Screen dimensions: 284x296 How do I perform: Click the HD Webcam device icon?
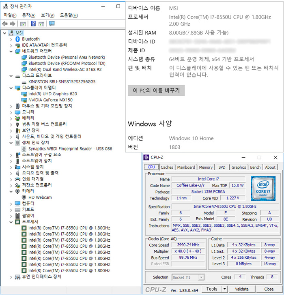[x=24, y=197]
